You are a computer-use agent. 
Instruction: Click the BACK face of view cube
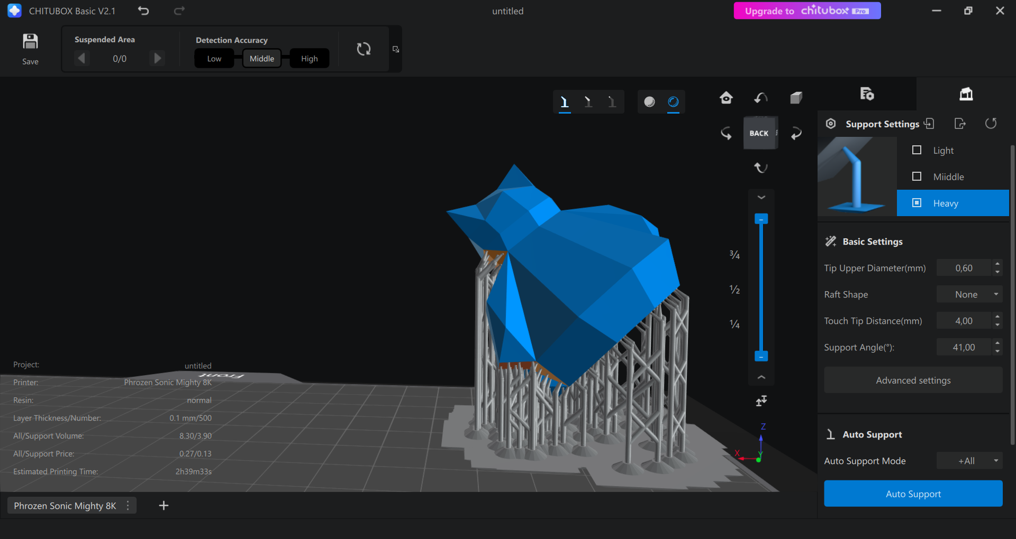point(760,133)
